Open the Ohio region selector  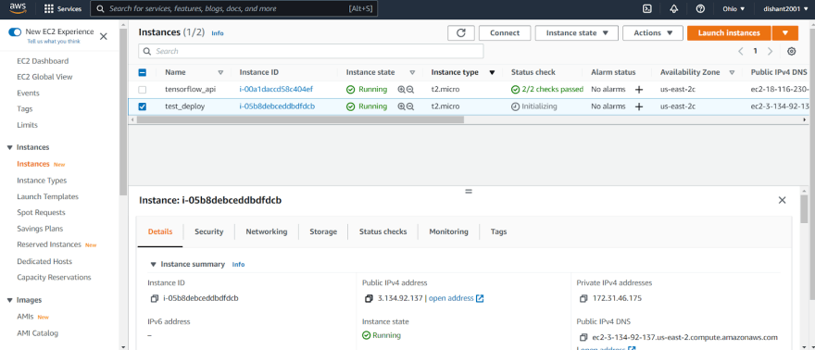[733, 9]
